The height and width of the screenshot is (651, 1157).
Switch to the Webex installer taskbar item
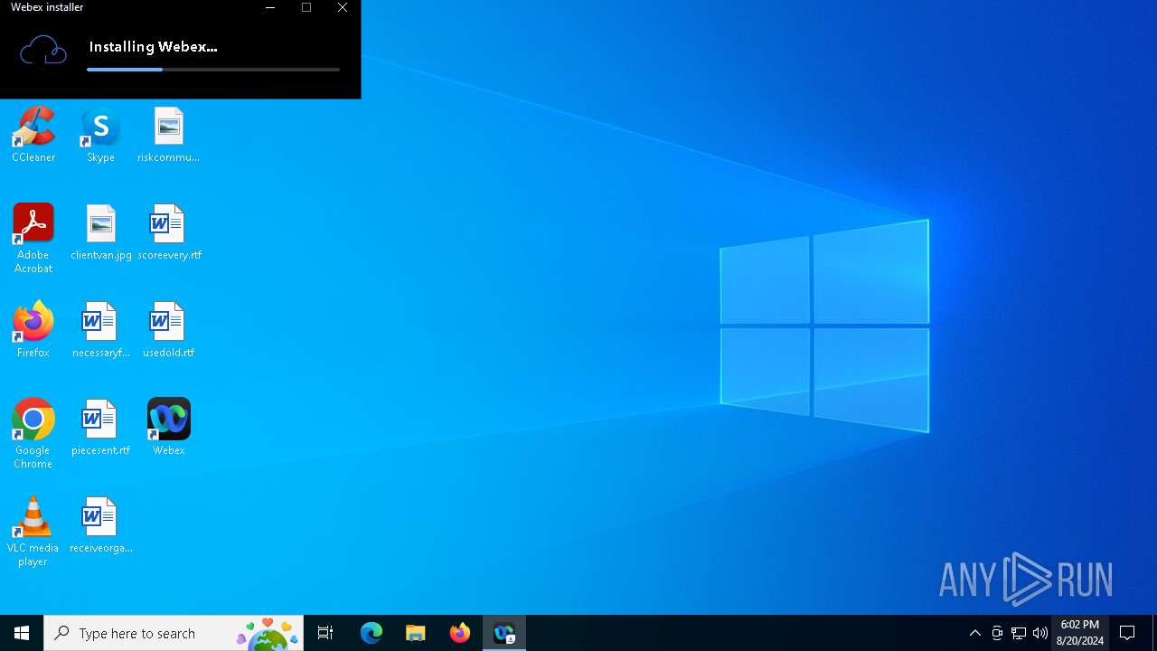tap(503, 633)
